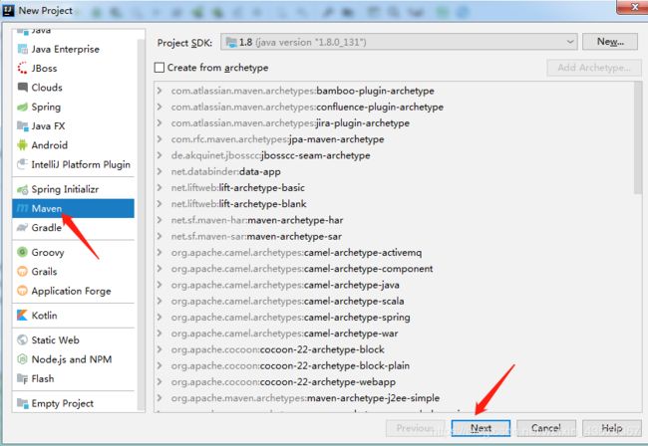Expand maven-archetype-j2ee-simple entry
648x446 pixels.
pos(160,398)
